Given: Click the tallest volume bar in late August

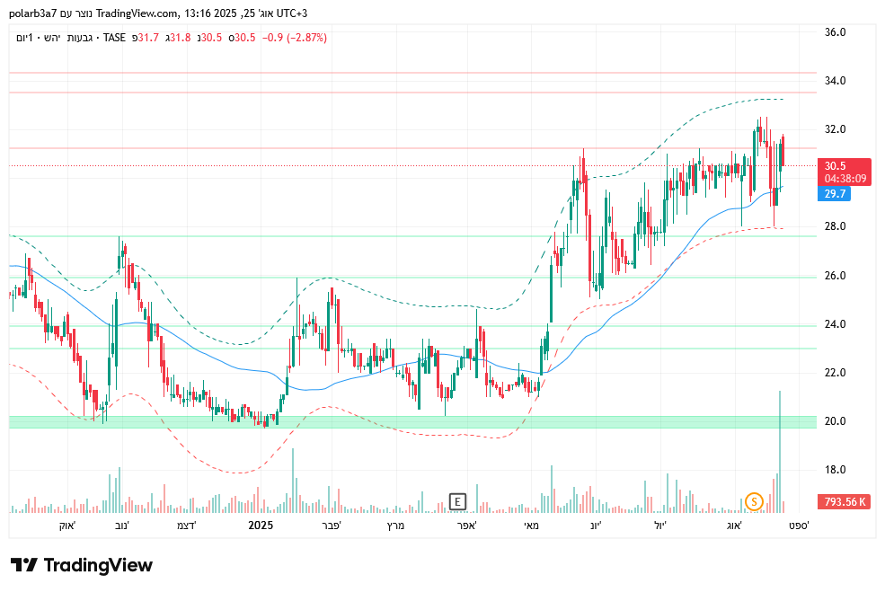Looking at the screenshot, I should tap(780, 452).
